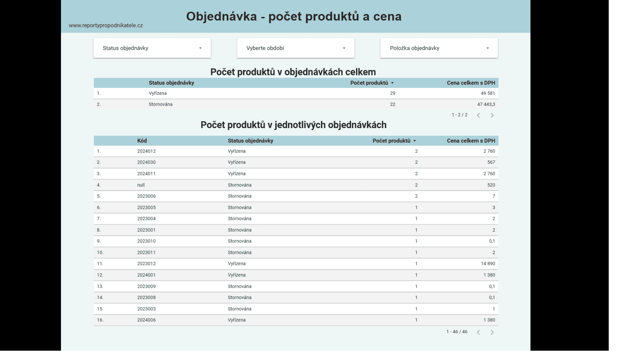Click price 520 in the null order row
The width and height of the screenshot is (626, 352).
[491, 185]
